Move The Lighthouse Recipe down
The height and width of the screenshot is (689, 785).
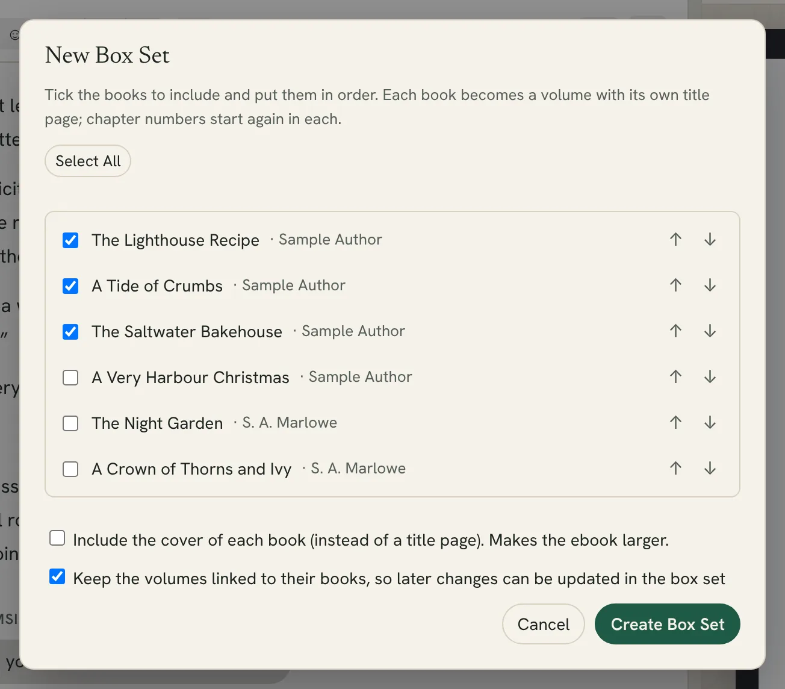(x=710, y=240)
